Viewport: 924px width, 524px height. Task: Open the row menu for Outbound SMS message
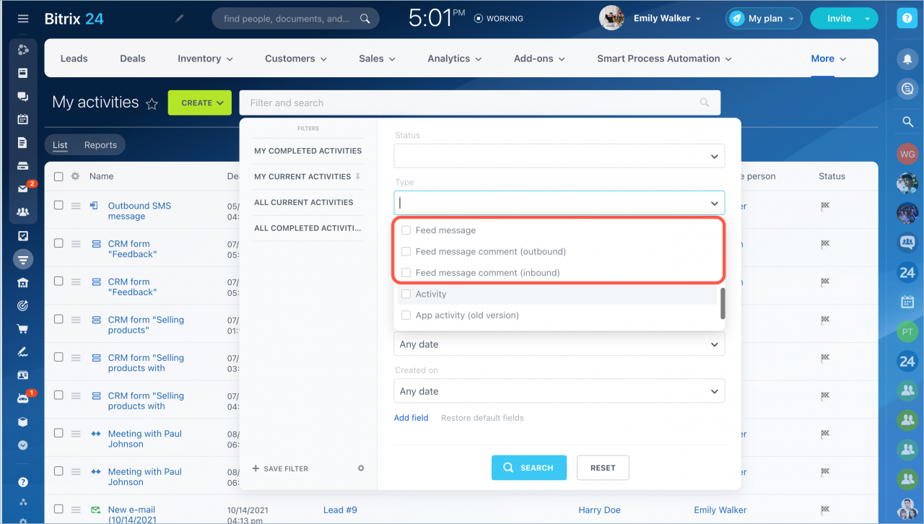tap(76, 206)
